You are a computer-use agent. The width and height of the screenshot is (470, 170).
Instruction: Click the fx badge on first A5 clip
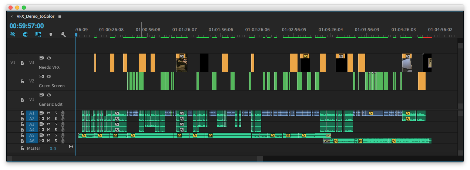[x=84, y=136]
